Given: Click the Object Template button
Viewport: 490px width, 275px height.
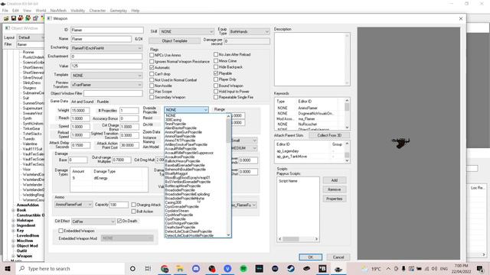Looking at the screenshot, I should [x=175, y=40].
